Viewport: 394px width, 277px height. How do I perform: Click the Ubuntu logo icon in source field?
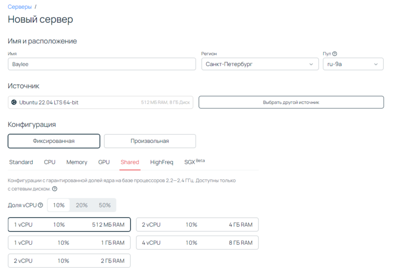pos(14,102)
